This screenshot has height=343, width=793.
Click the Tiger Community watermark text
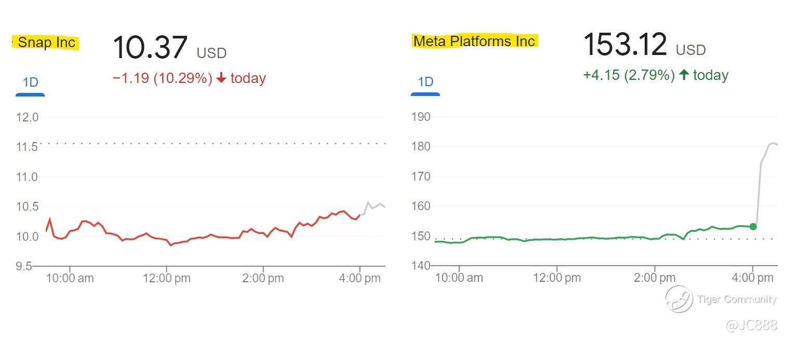point(737,299)
